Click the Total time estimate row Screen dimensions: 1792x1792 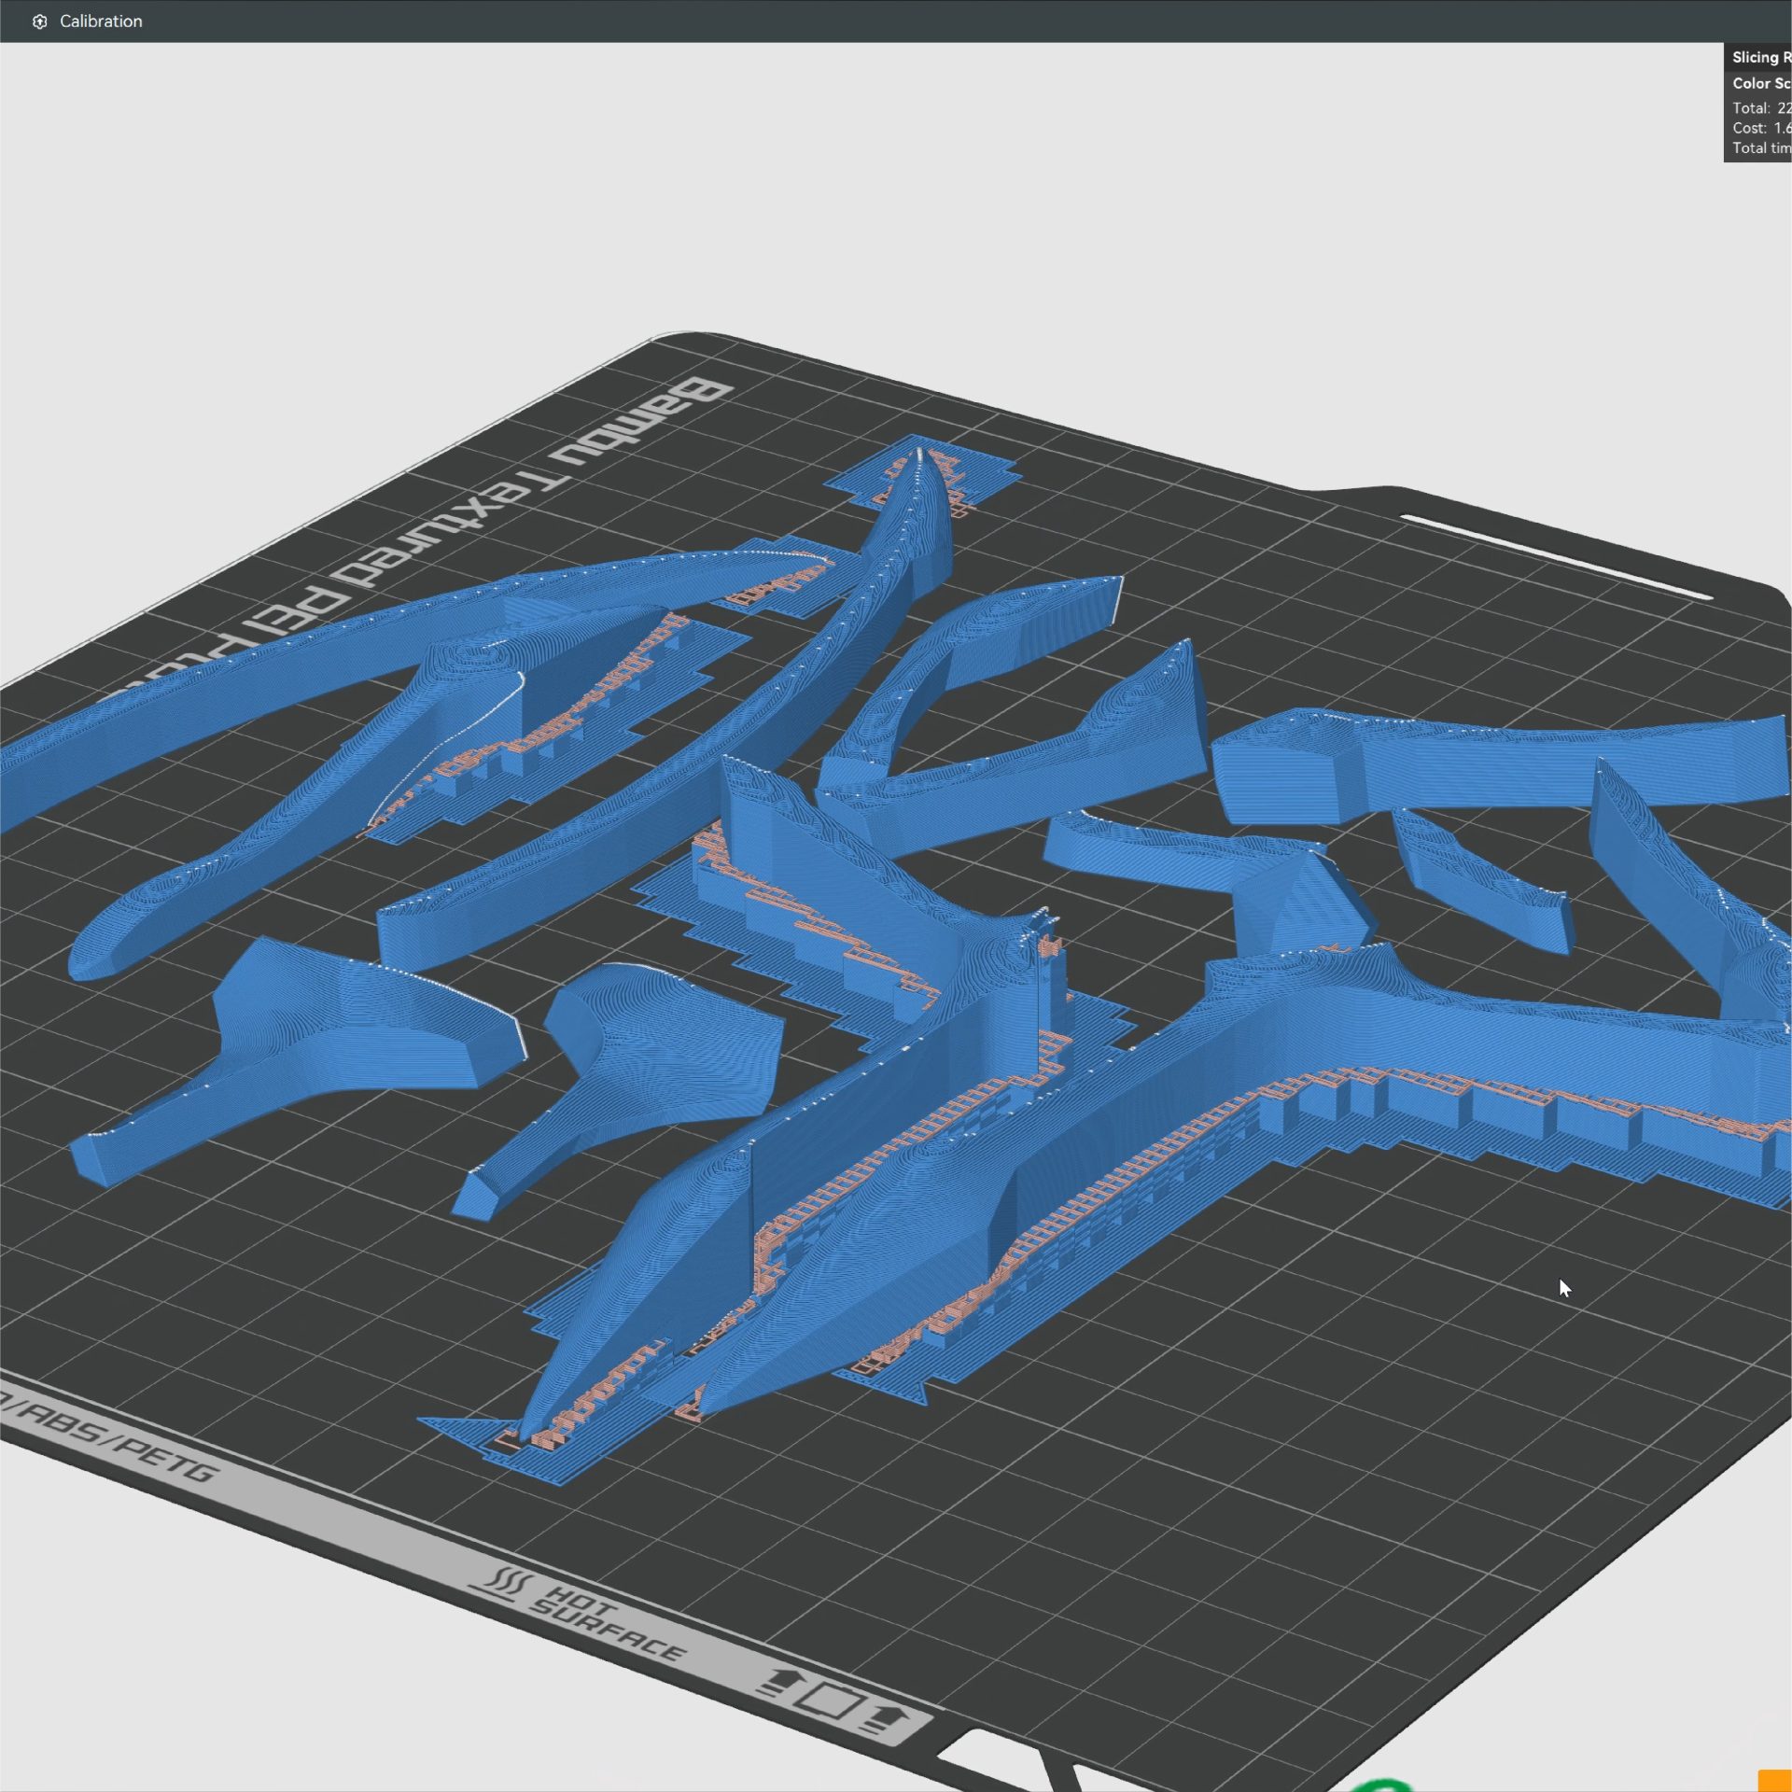(1760, 147)
